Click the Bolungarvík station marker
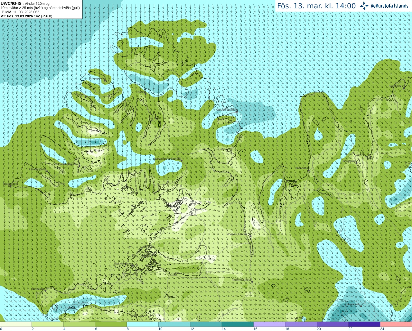This screenshot has width=412, height=331. click(105, 81)
